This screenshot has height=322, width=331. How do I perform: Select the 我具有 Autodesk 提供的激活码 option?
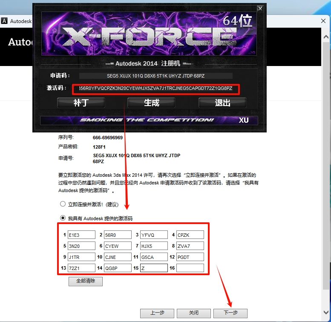click(x=63, y=218)
